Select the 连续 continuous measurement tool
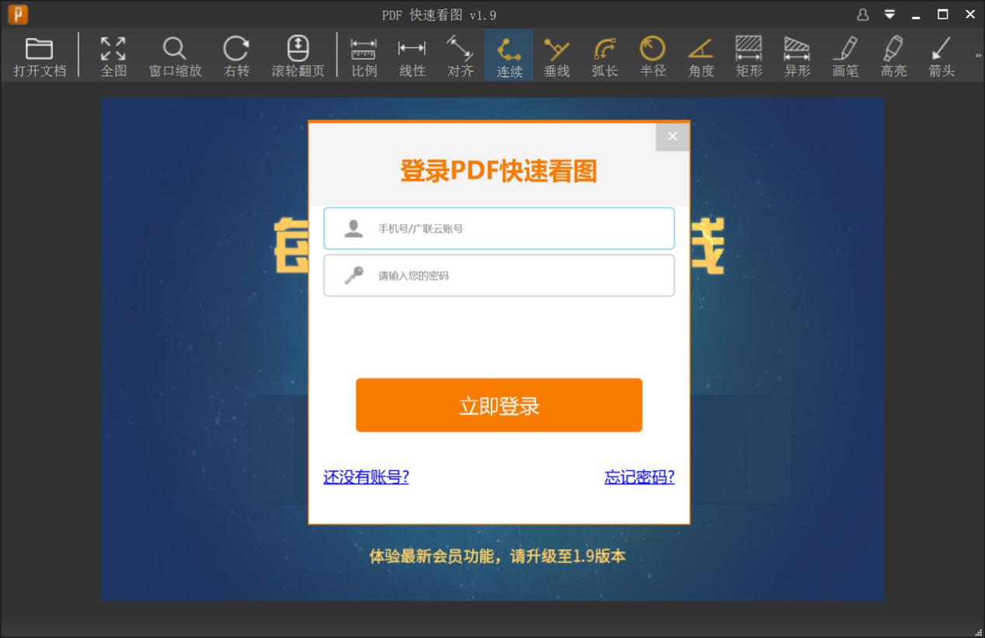Screen dimensions: 985x638 point(508,54)
